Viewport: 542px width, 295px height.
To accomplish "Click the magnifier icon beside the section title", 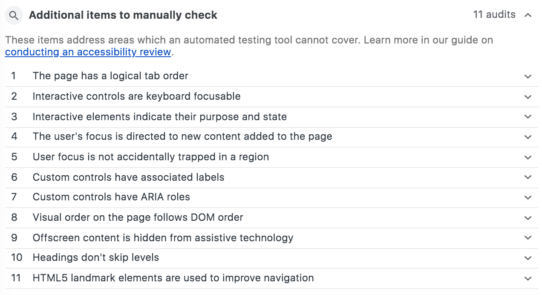I will pyautogui.click(x=13, y=15).
